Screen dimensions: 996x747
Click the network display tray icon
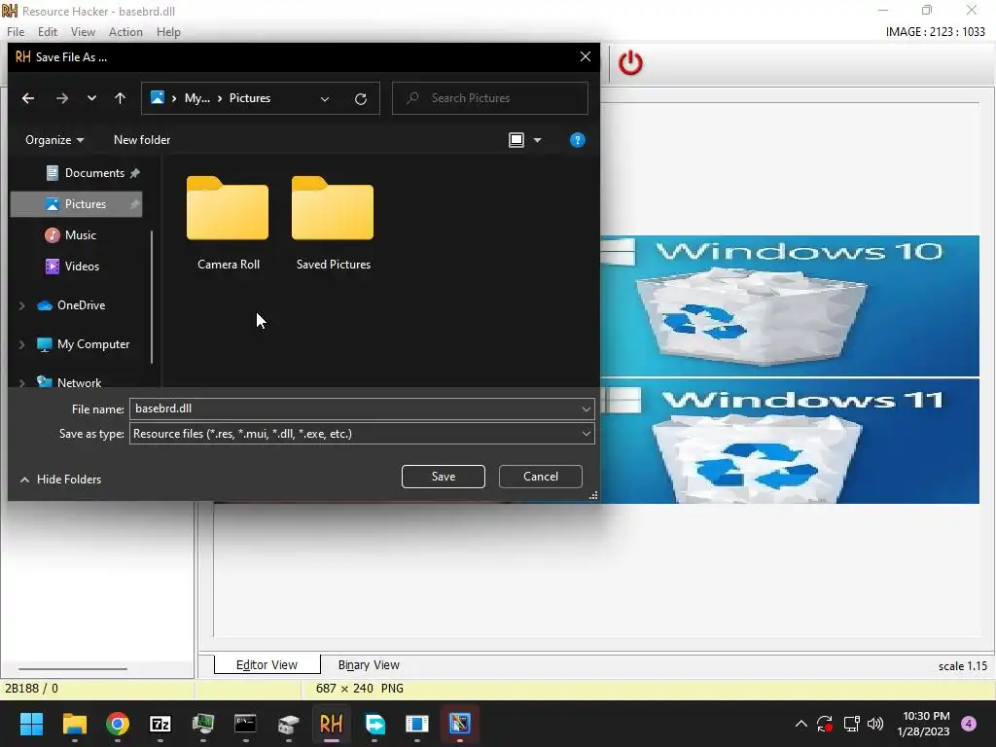click(x=851, y=724)
